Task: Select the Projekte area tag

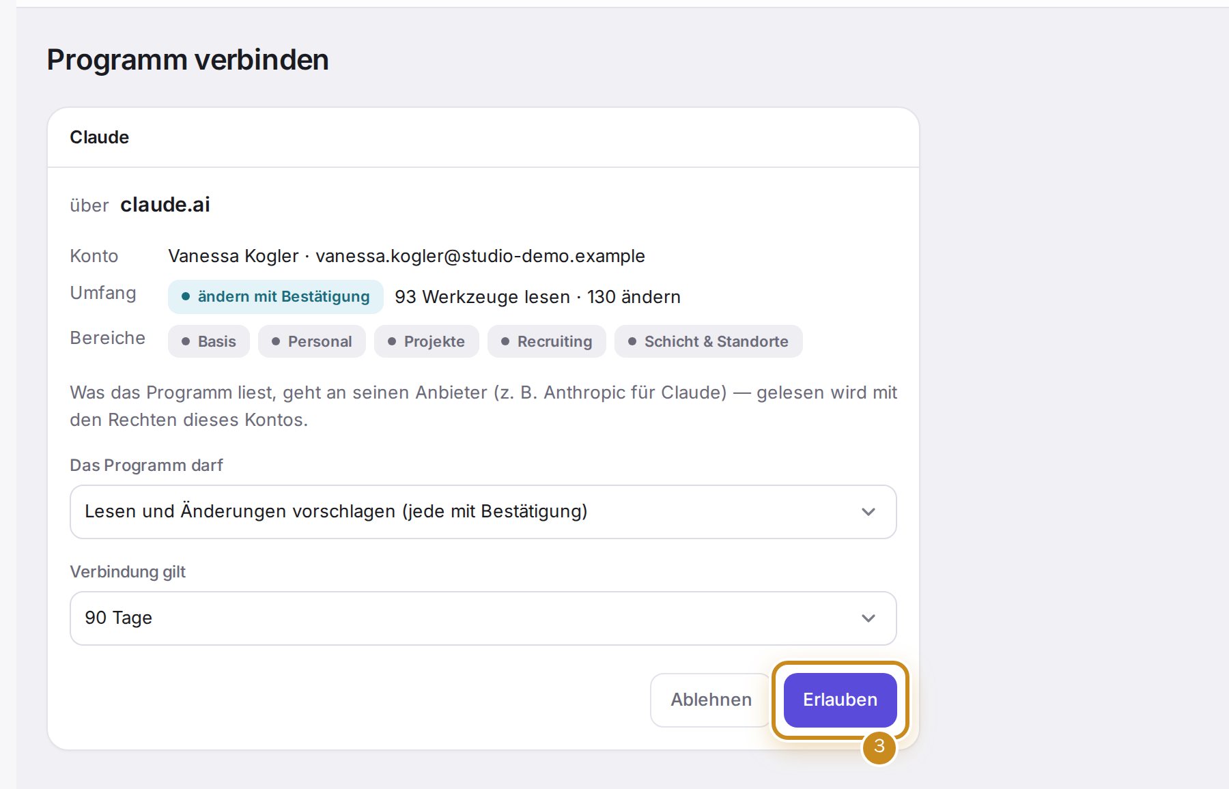Action: 427,341
